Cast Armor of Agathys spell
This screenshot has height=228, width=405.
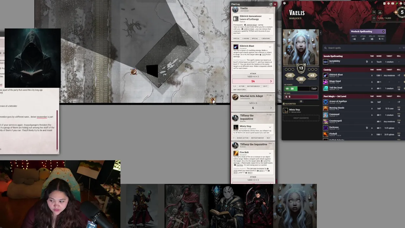point(326,102)
